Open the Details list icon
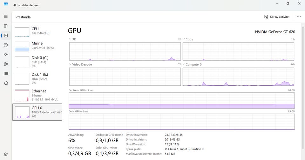Image resolution: width=305 pixels, height=160 pixels. point(6,74)
